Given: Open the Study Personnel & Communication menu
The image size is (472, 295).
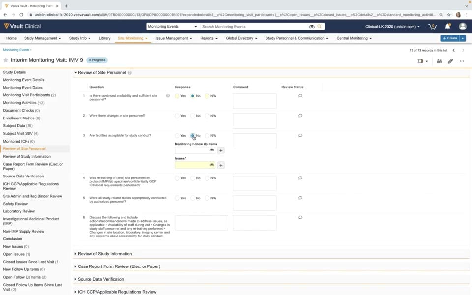Looking at the screenshot, I should click(x=297, y=38).
